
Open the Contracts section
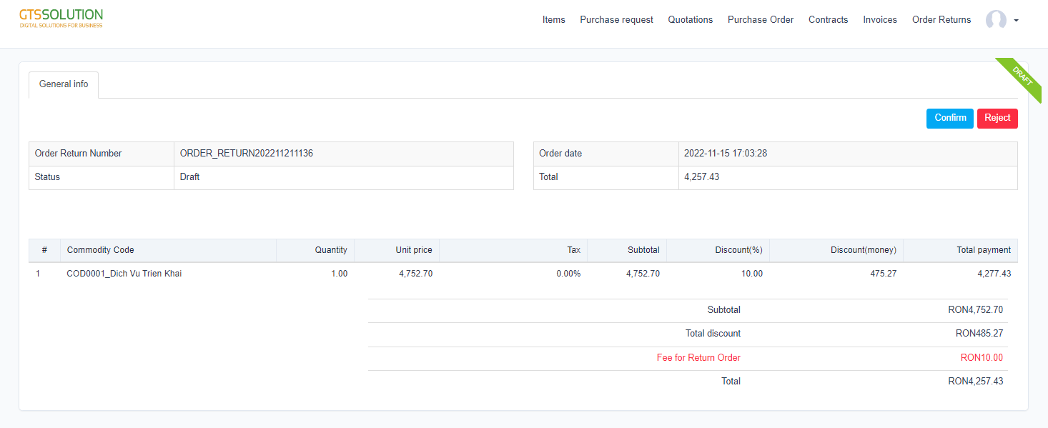[828, 20]
